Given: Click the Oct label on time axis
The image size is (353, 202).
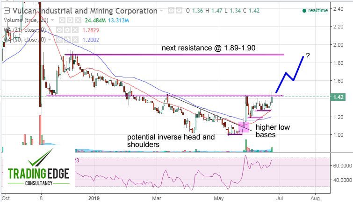Looking at the screenshot, I should [x=6, y=198].
